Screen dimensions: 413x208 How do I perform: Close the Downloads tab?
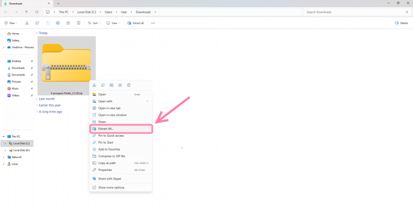click(49, 3)
